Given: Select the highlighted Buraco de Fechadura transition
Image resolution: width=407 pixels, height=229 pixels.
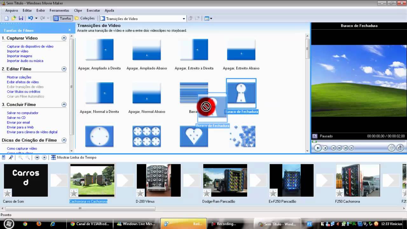Looking at the screenshot, I should (241, 93).
